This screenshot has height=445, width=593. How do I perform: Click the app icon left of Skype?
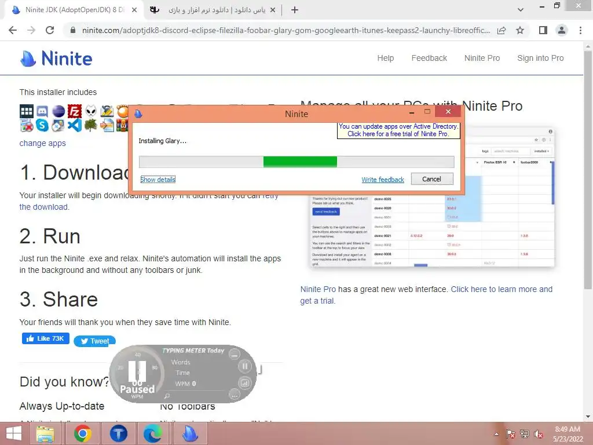pos(27,125)
